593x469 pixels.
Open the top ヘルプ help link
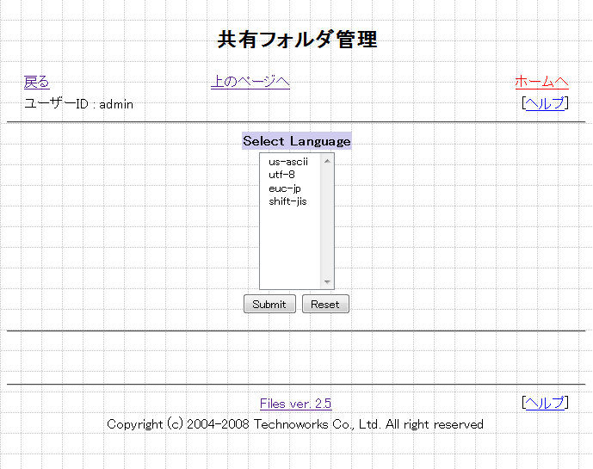point(545,103)
